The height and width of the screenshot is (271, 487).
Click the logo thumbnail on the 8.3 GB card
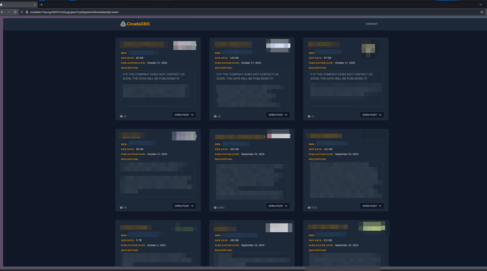[372, 226]
